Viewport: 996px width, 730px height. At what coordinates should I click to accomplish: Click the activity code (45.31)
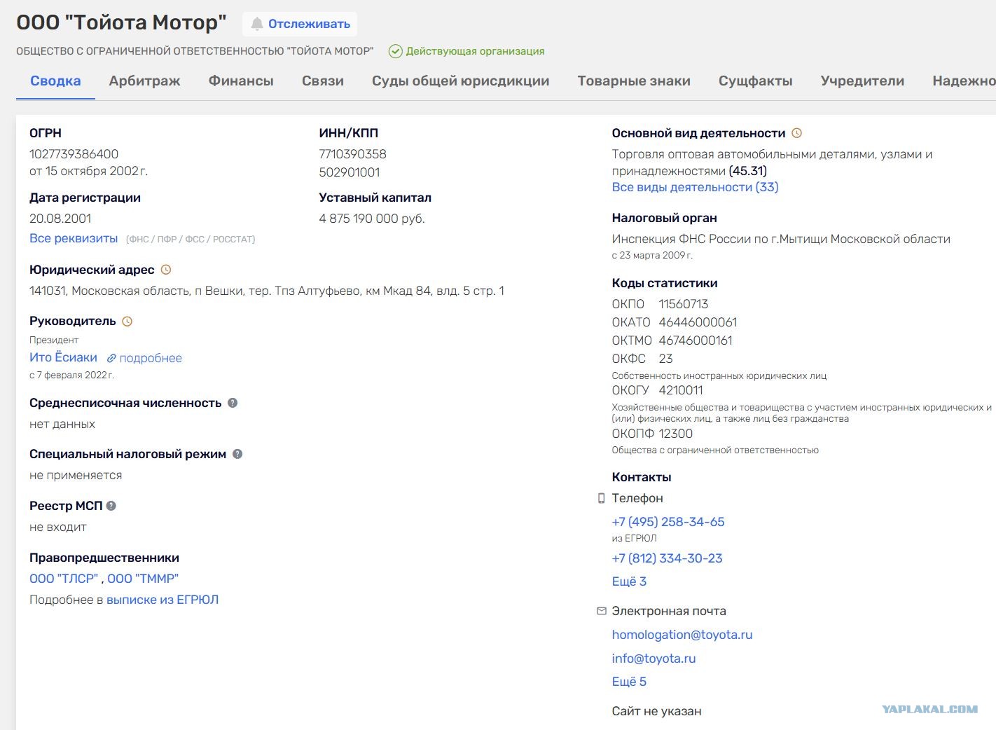click(x=747, y=171)
